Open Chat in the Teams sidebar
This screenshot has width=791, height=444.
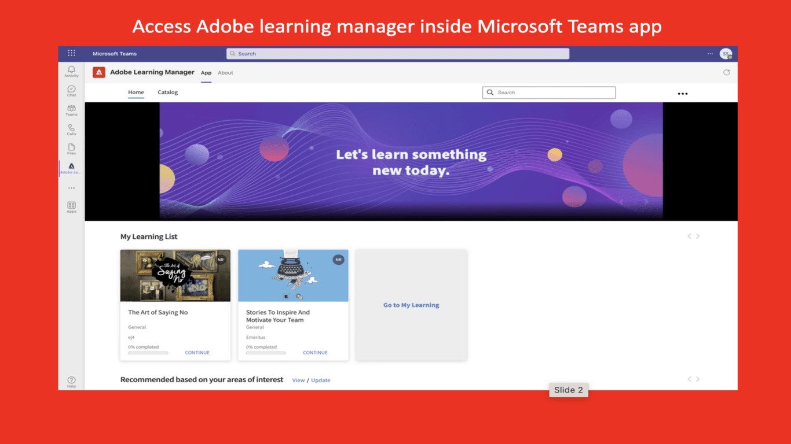click(x=71, y=91)
